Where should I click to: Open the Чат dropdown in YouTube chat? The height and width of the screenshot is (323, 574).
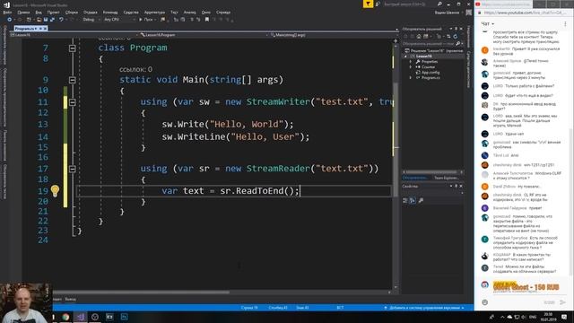click(x=487, y=23)
